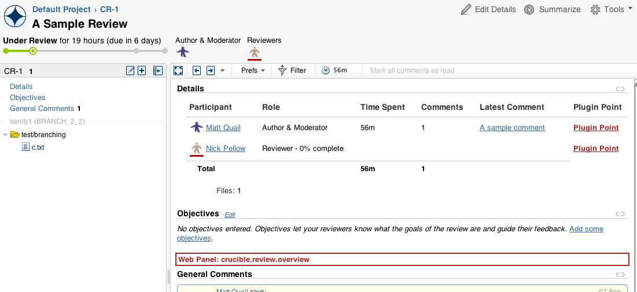Screen dimensions: 637x292
Task: Click the Summarize icon
Action: (529, 9)
